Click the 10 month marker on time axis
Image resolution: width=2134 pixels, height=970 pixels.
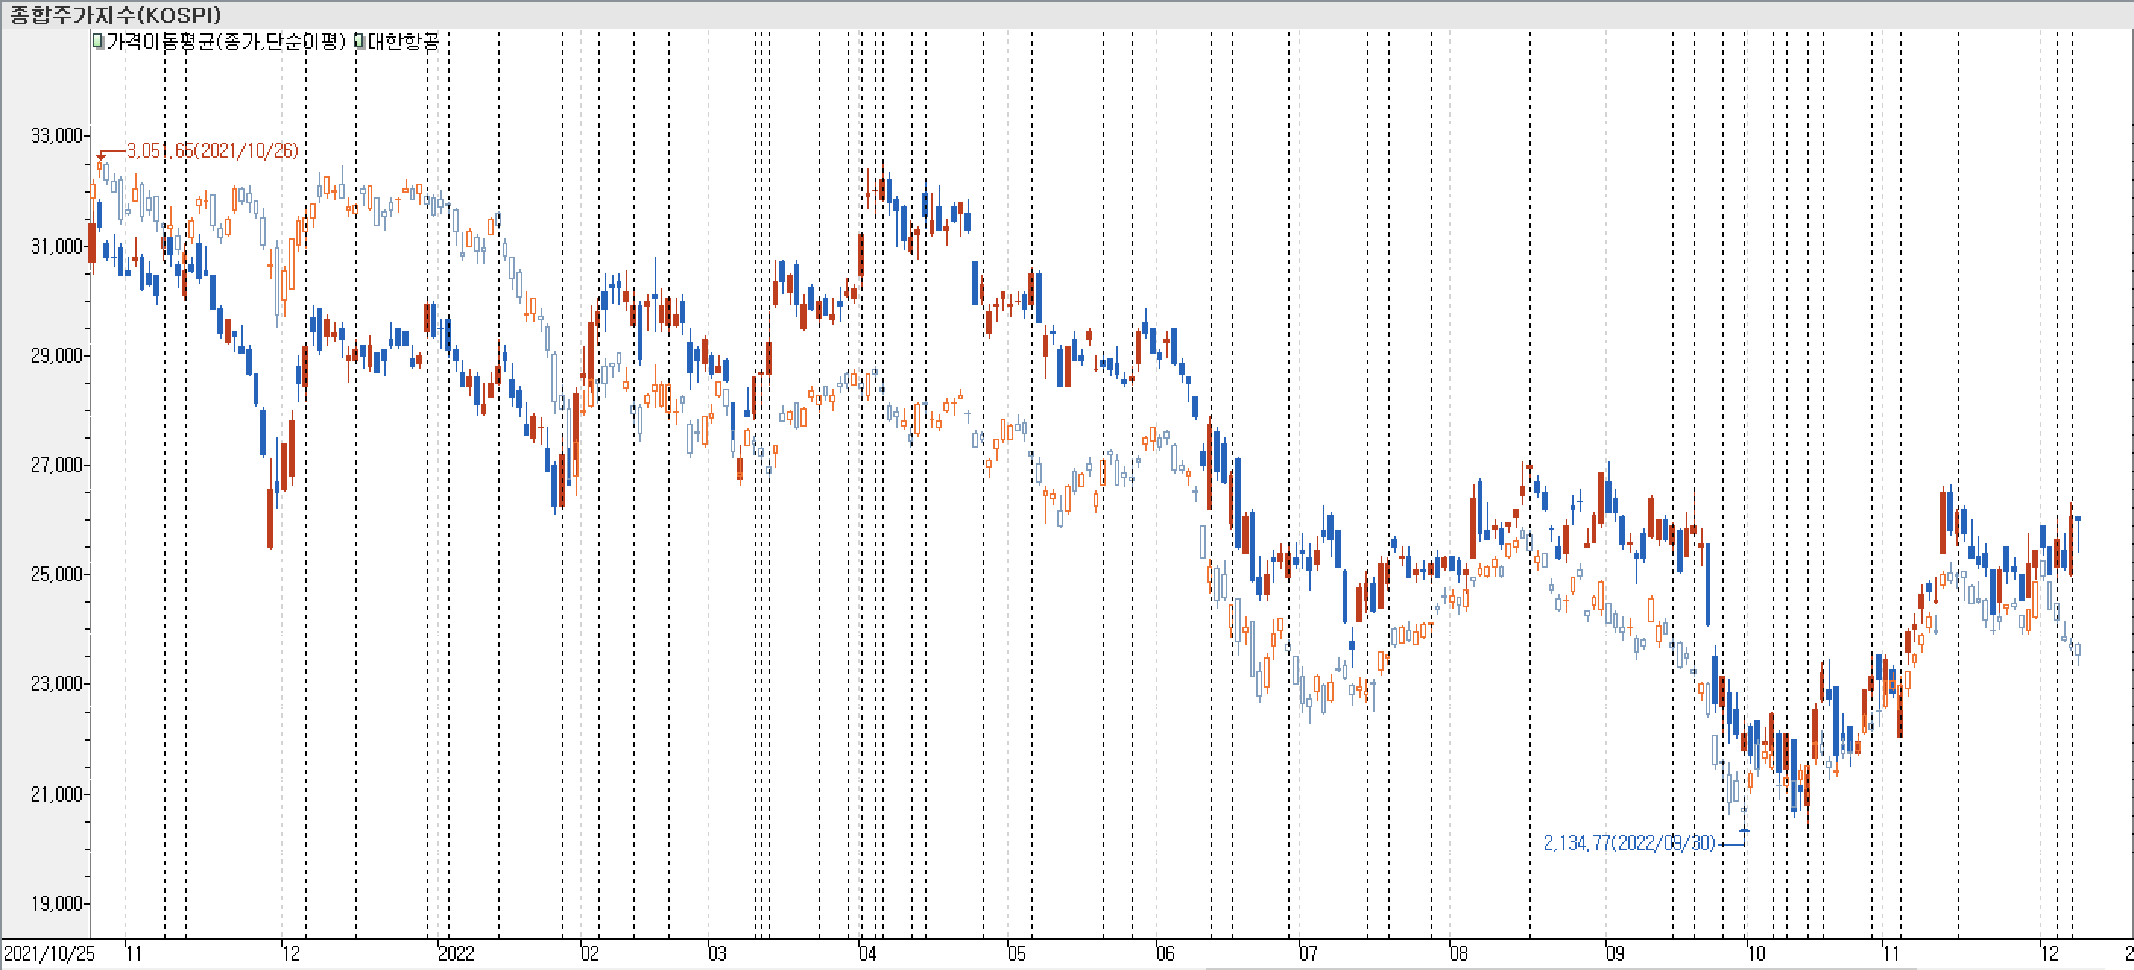(x=1757, y=953)
